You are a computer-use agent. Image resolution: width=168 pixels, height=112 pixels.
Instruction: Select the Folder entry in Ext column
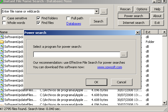tap(150, 42)
